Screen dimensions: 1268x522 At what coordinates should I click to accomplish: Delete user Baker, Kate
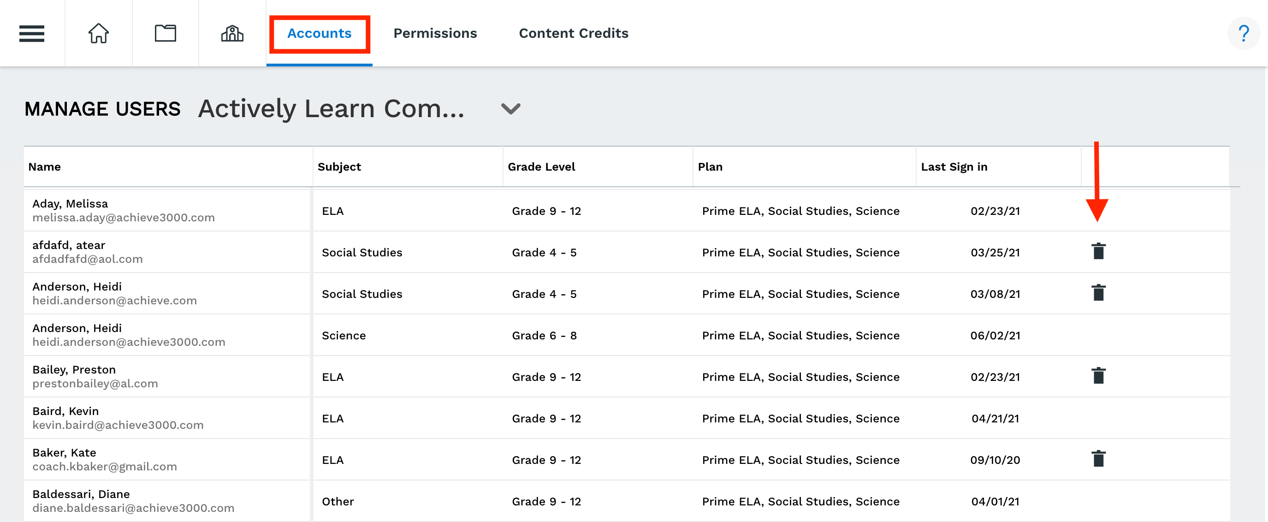1098,458
